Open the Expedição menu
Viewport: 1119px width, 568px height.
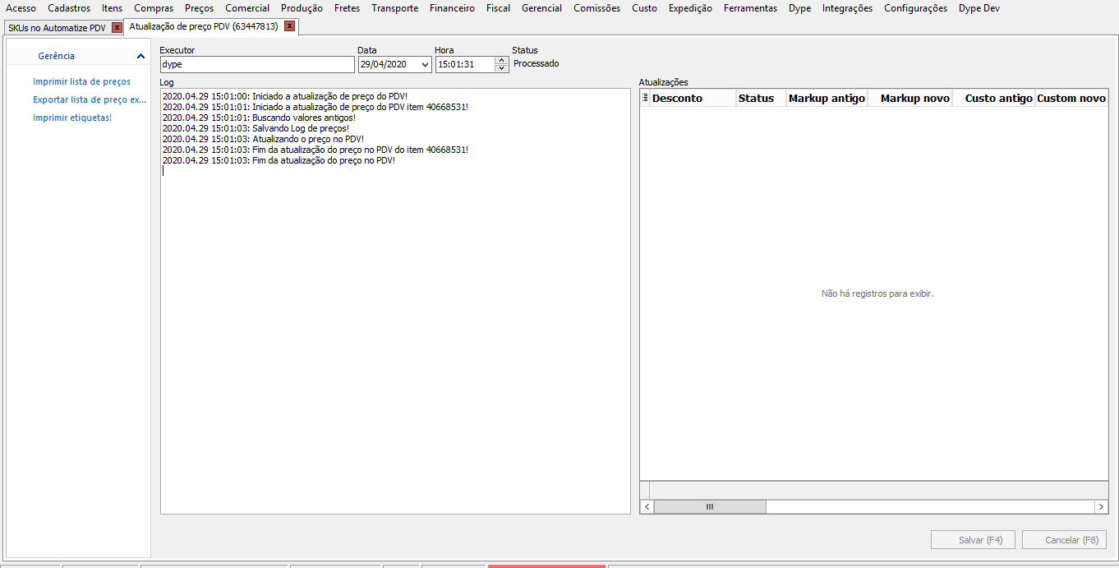pyautogui.click(x=690, y=8)
